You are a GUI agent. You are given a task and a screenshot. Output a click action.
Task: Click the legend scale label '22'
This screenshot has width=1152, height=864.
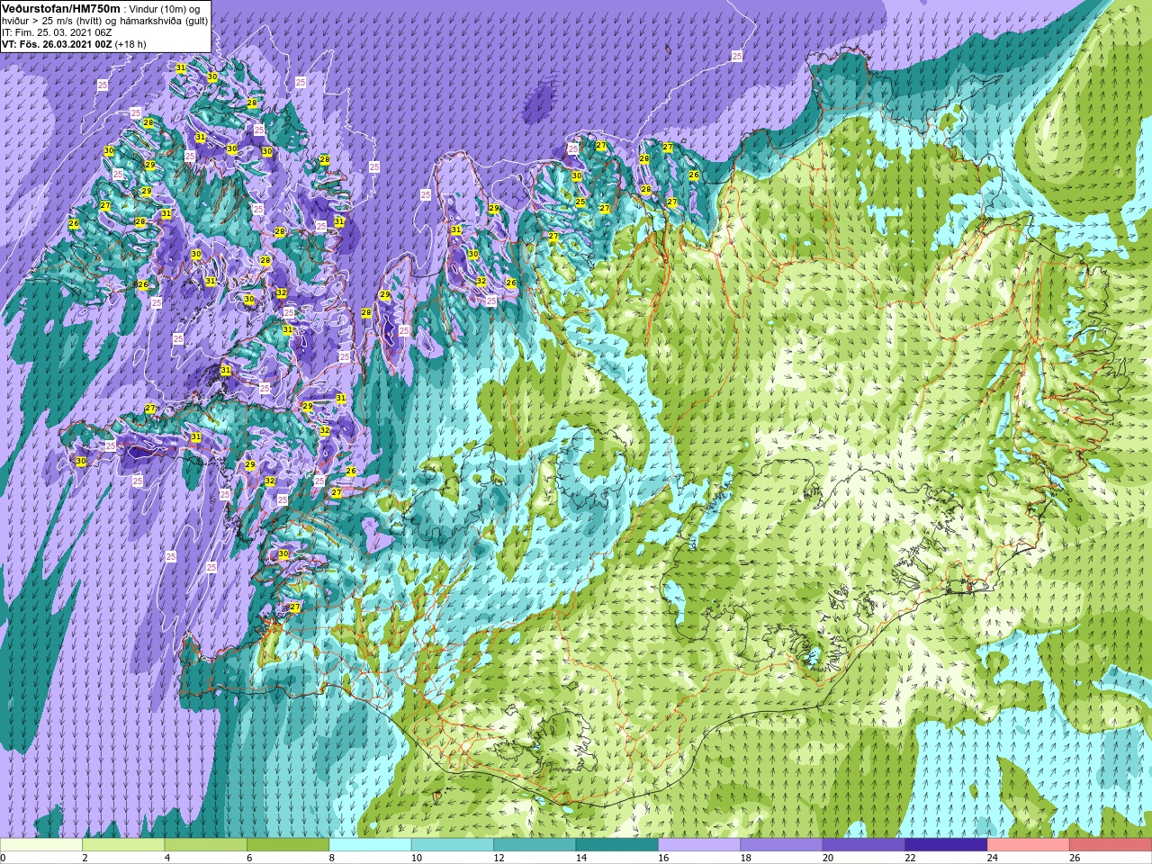click(x=911, y=859)
